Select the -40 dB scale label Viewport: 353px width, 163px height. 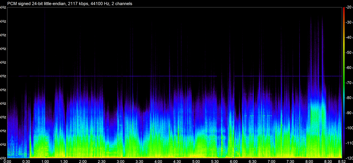tap(349, 37)
